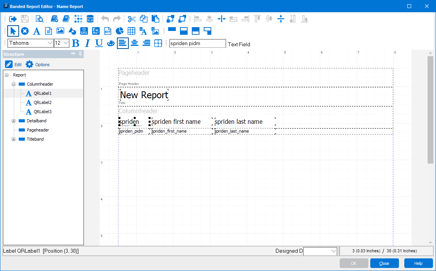The width and height of the screenshot is (436, 271).
Task: Click the Structure panel move arrows icon
Action: pyautogui.click(x=73, y=54)
